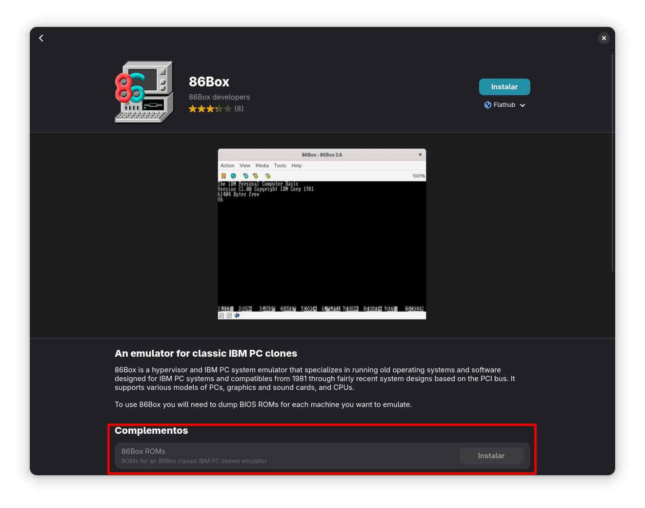Install the 86Box ROMs add-on
The height and width of the screenshot is (508, 645).
pyautogui.click(x=491, y=456)
